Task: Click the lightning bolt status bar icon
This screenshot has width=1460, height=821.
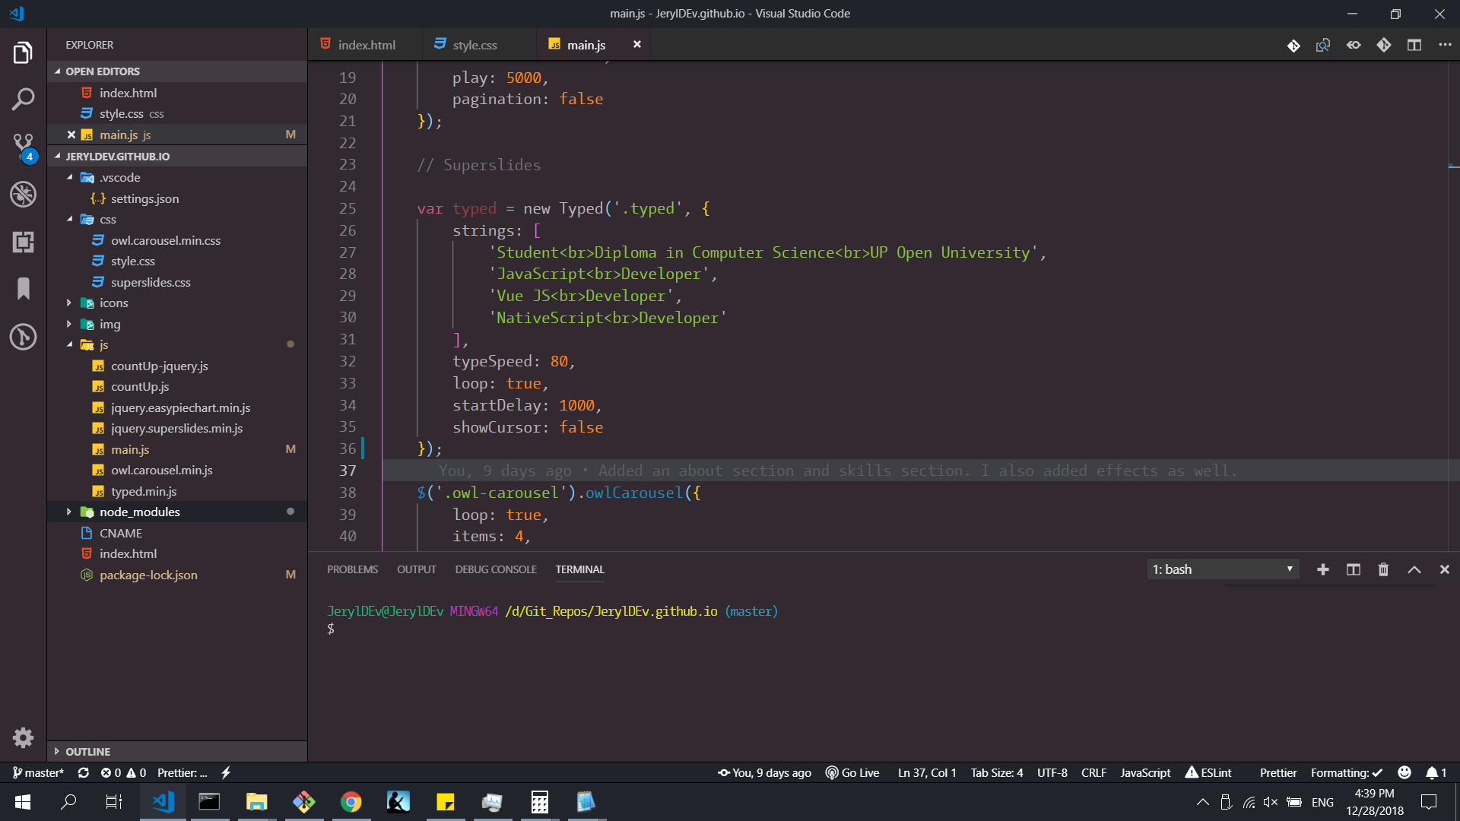Action: (x=226, y=772)
